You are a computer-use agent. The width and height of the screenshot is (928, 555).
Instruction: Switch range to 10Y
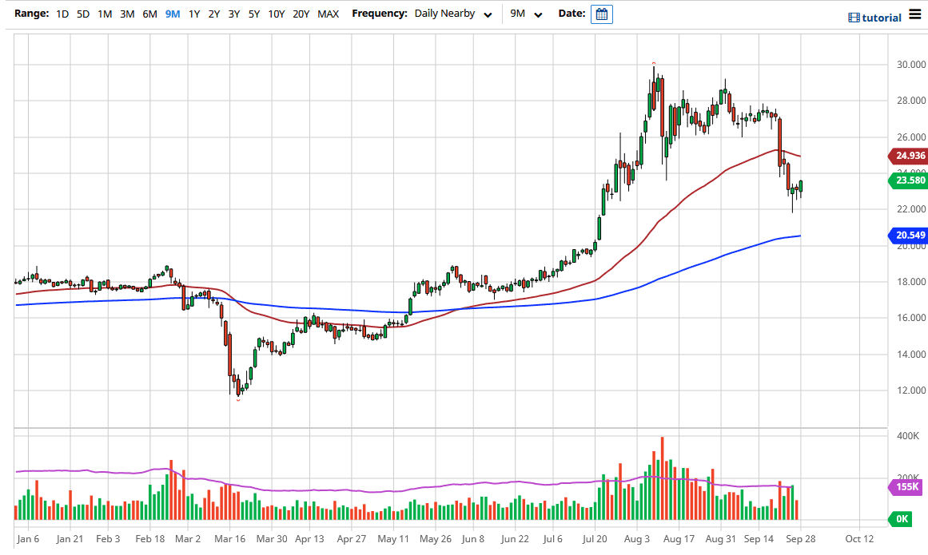coord(277,14)
